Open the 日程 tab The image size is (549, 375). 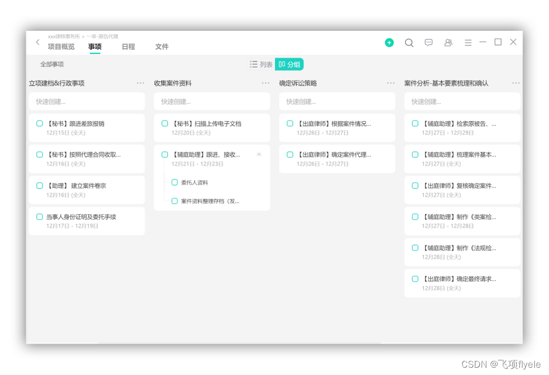[128, 47]
